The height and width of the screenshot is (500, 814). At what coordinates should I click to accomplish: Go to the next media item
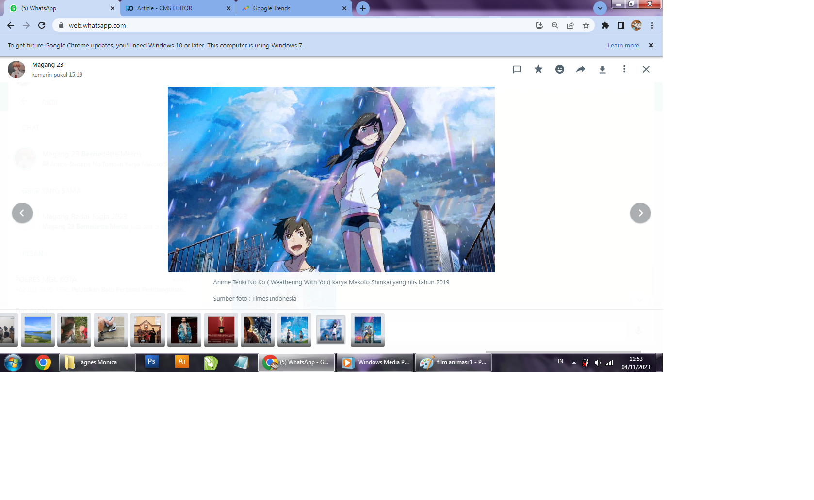[640, 213]
